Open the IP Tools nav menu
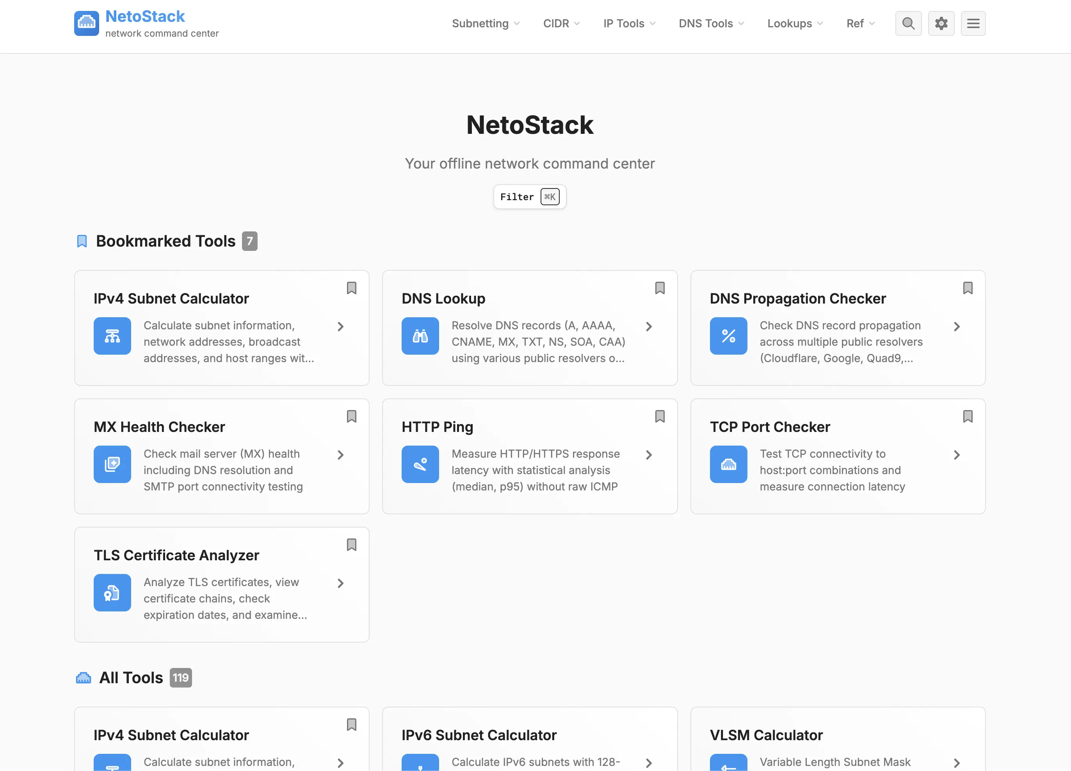 [629, 23]
